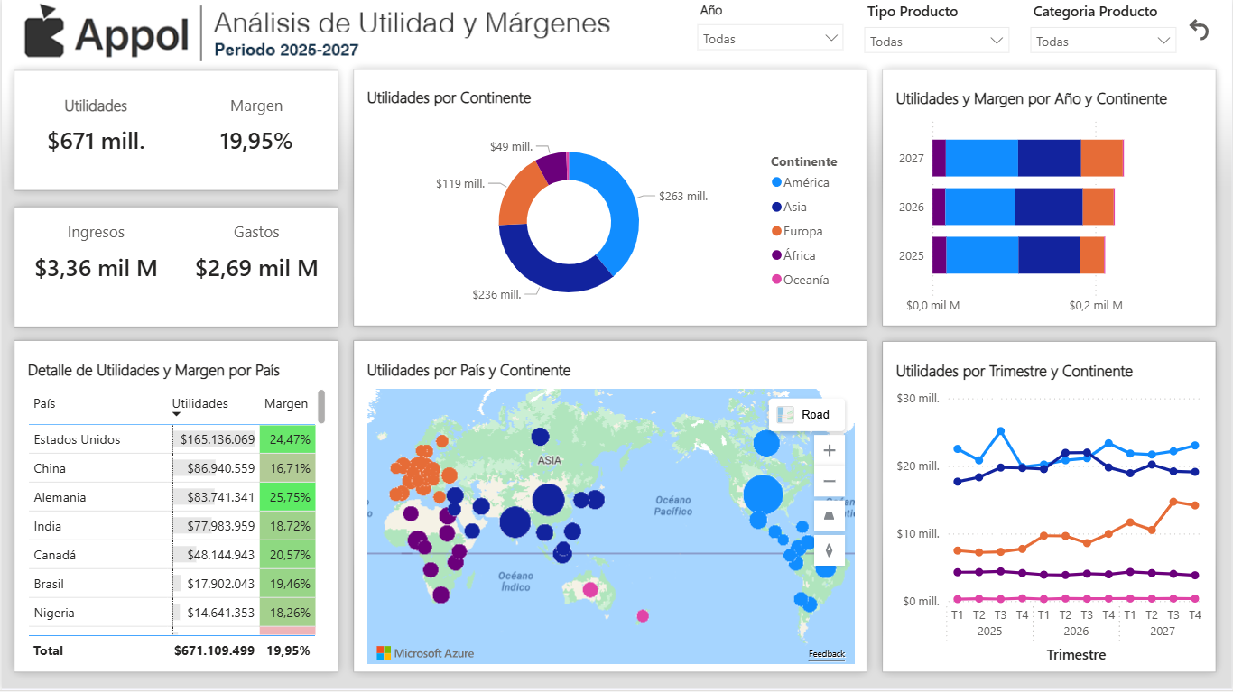Viewport: 1233px width, 692px height.
Task: Zoom out on the map
Action: point(830,482)
